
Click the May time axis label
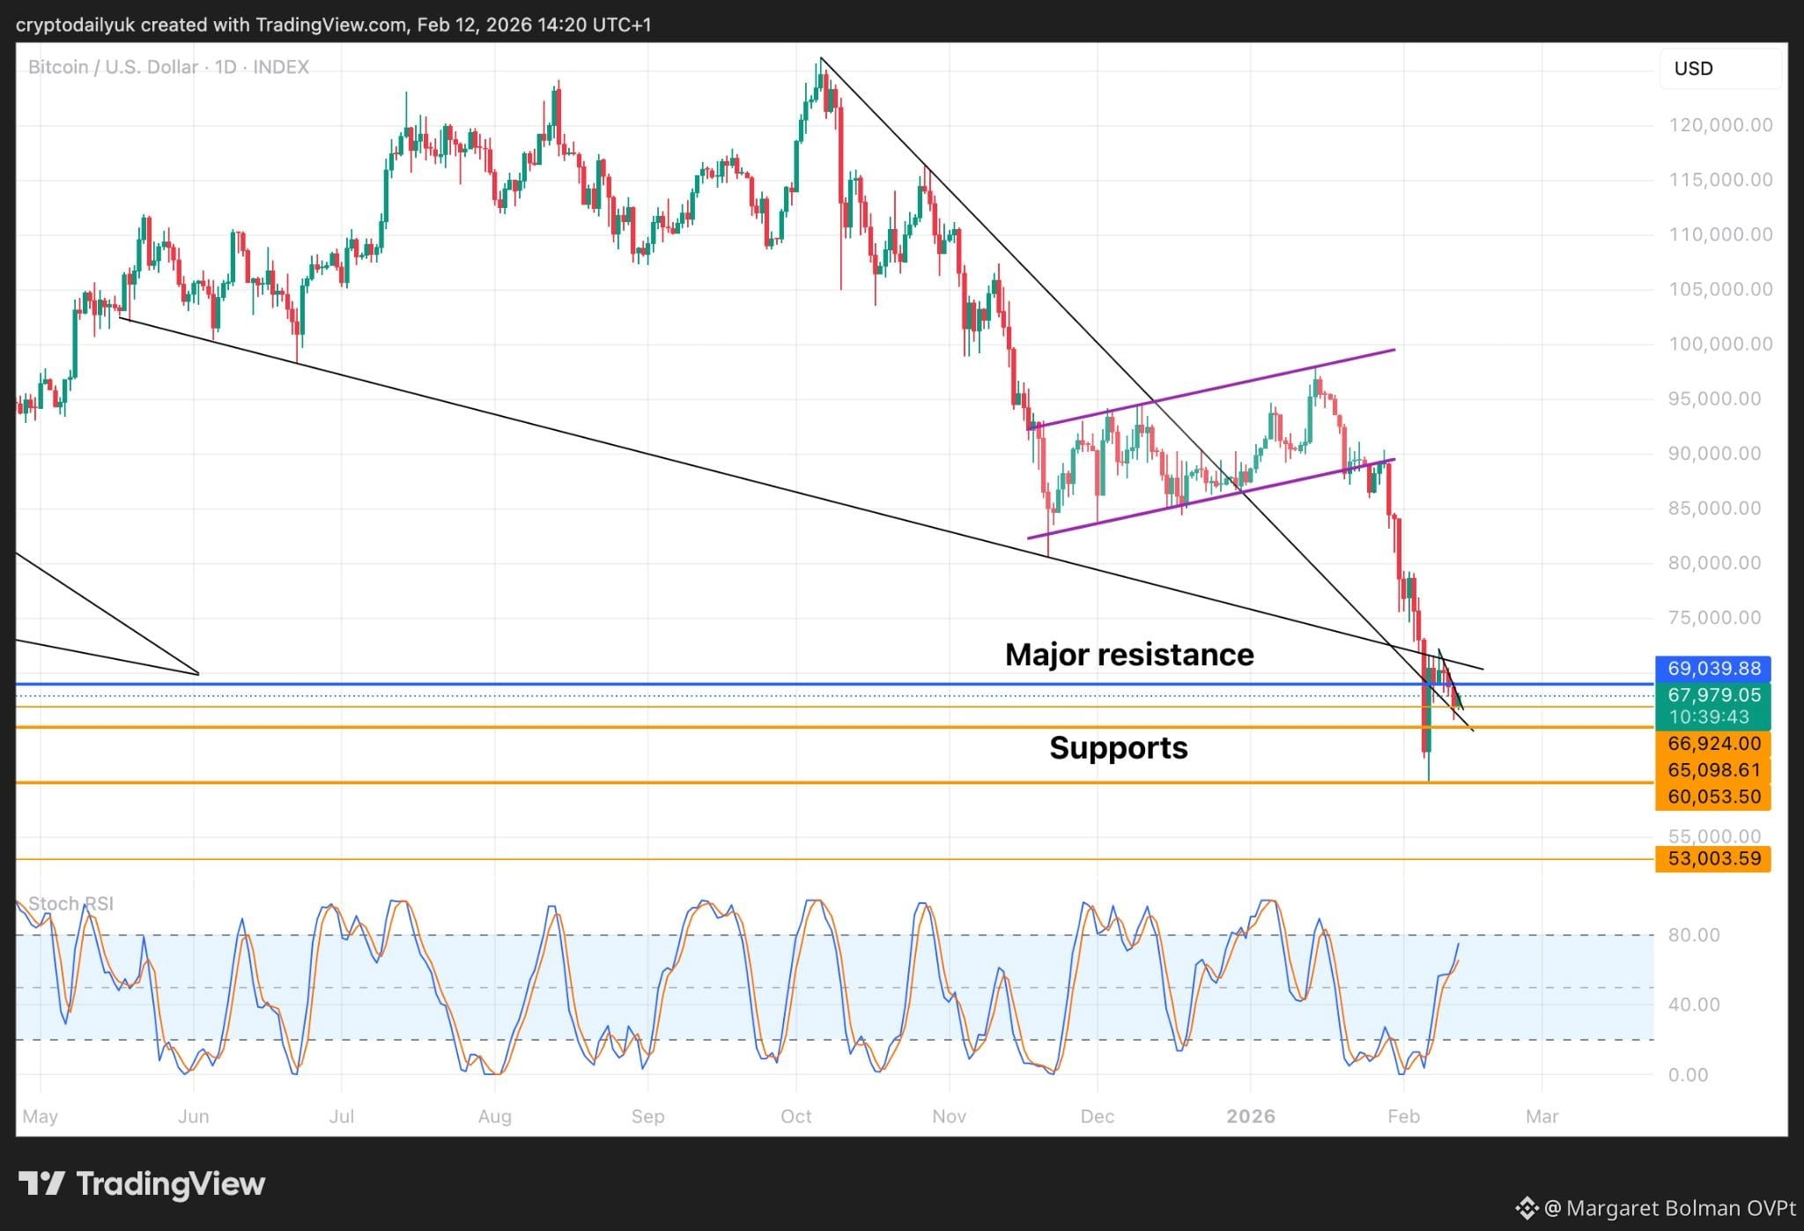(x=41, y=1116)
